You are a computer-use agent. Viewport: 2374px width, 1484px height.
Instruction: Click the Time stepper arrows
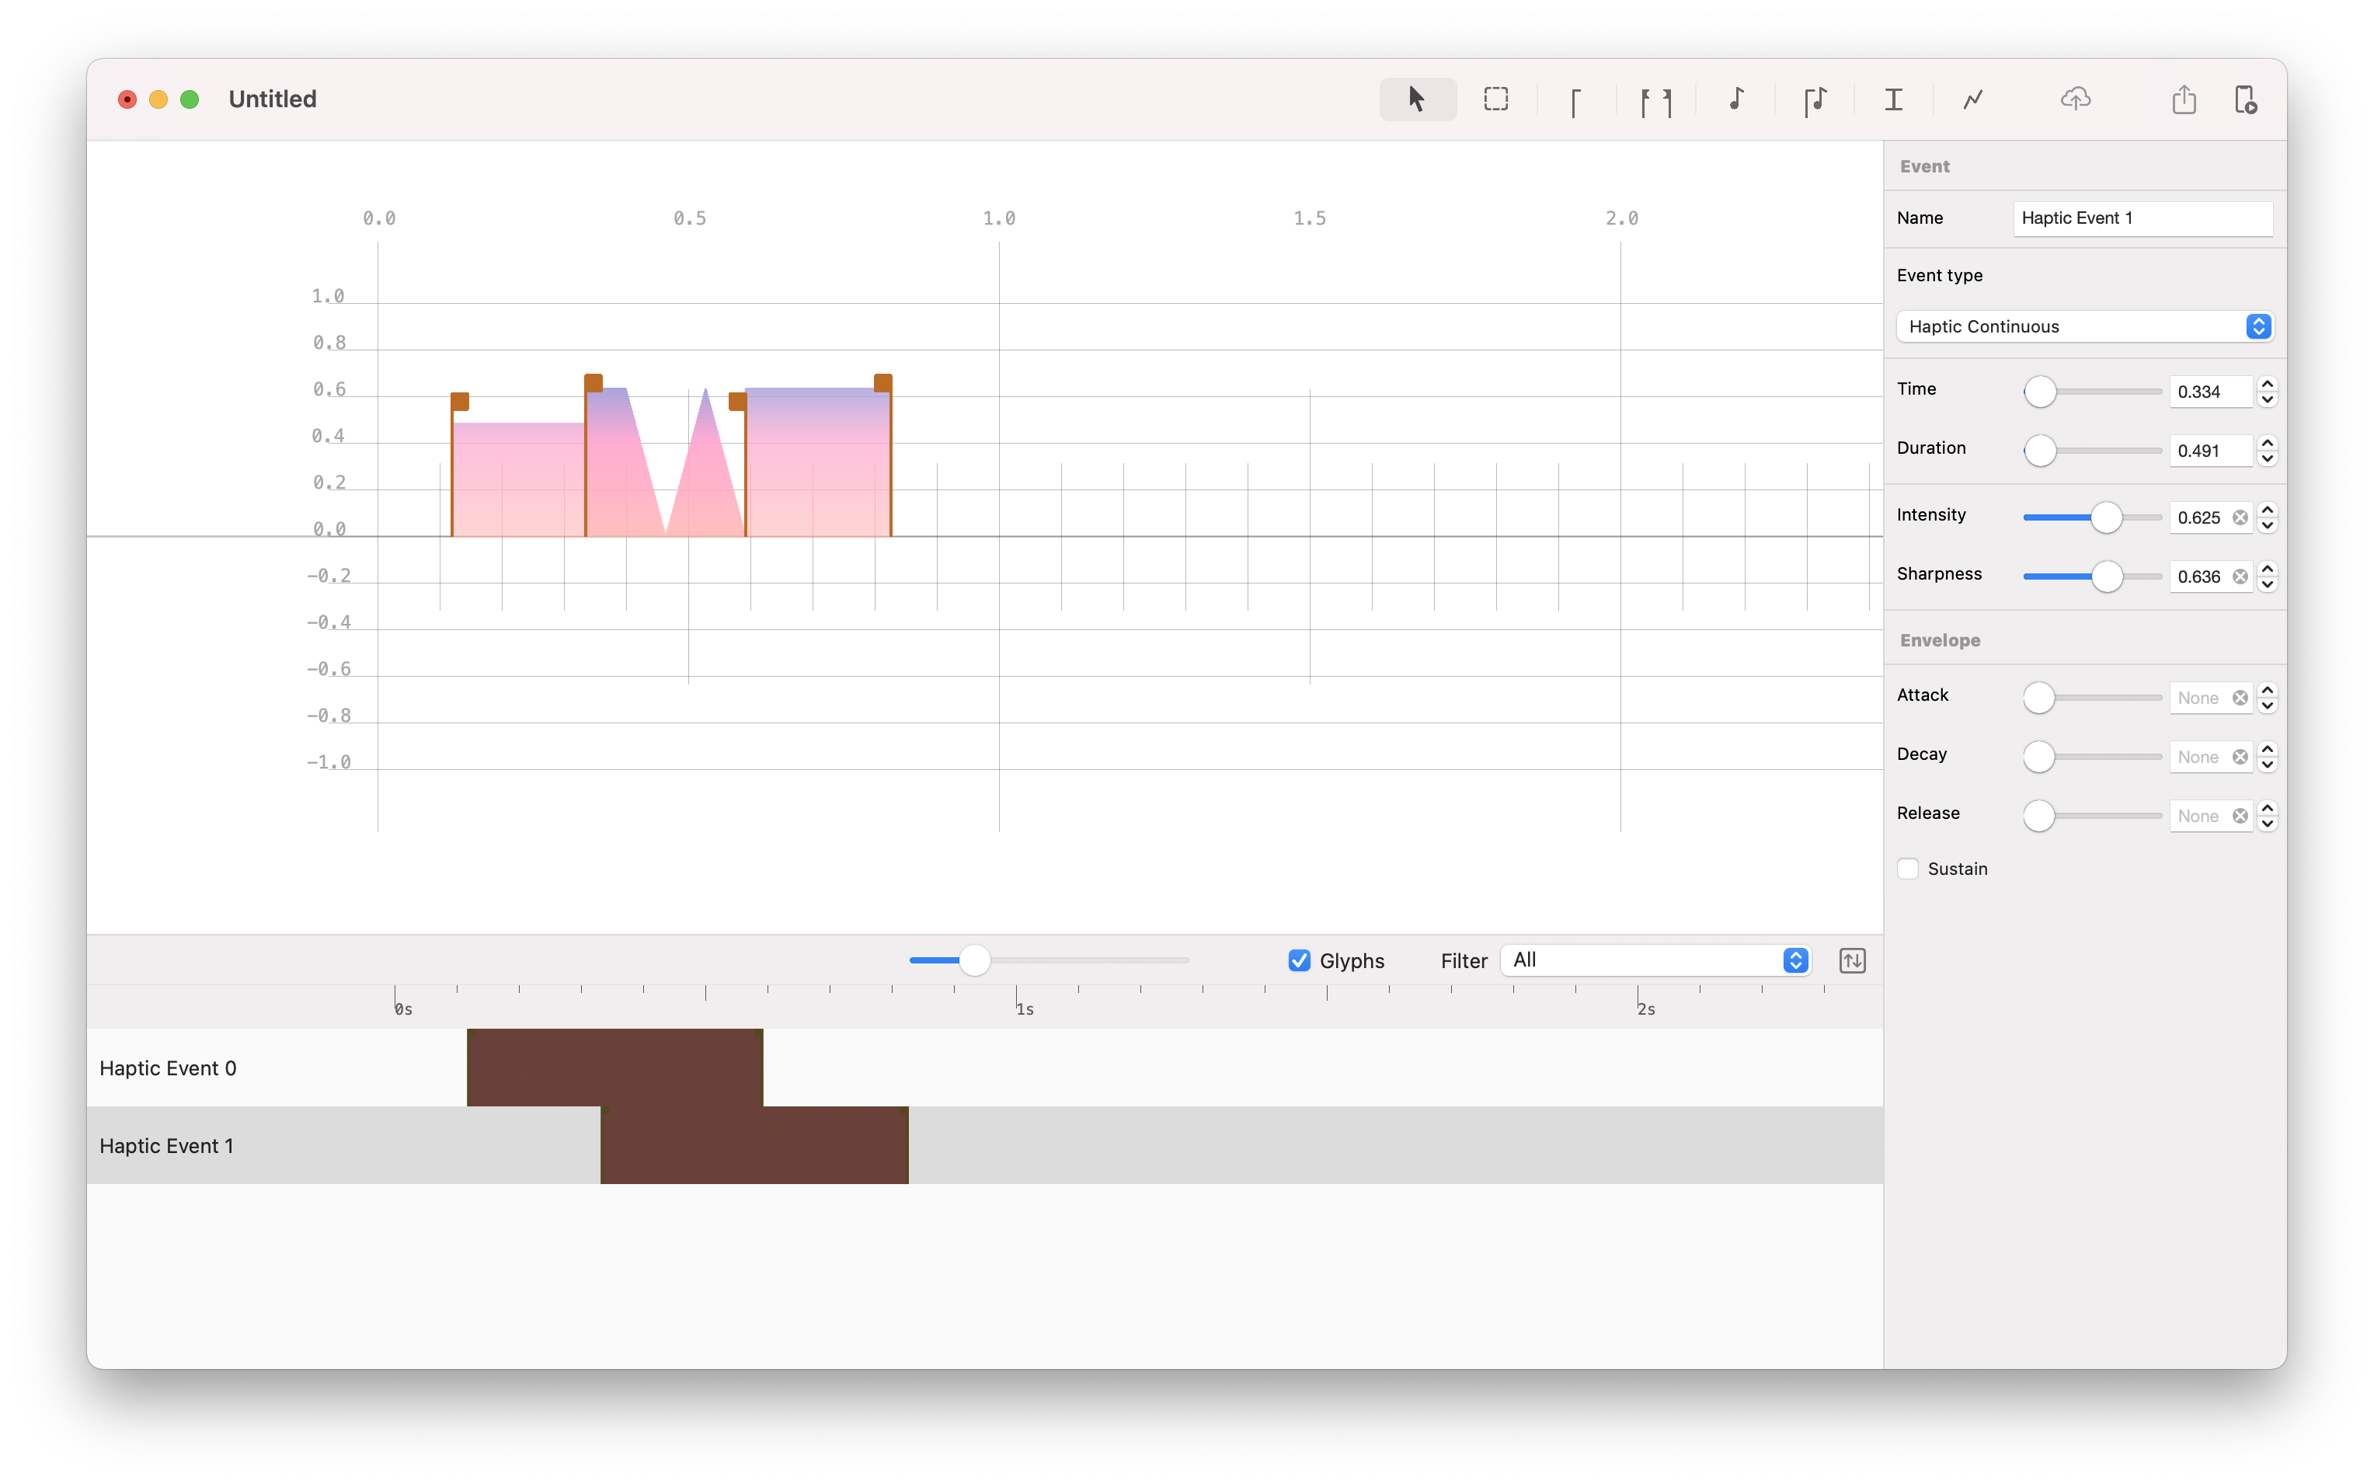[x=2266, y=391]
